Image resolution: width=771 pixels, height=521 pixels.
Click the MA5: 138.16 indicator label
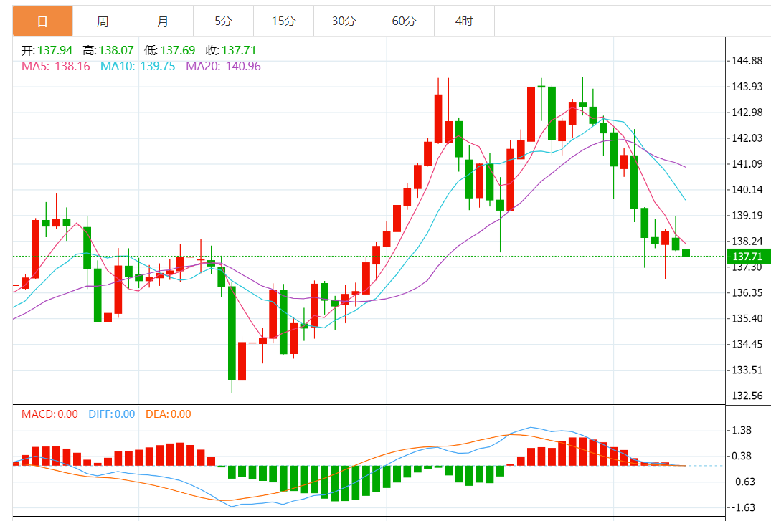pyautogui.click(x=55, y=66)
